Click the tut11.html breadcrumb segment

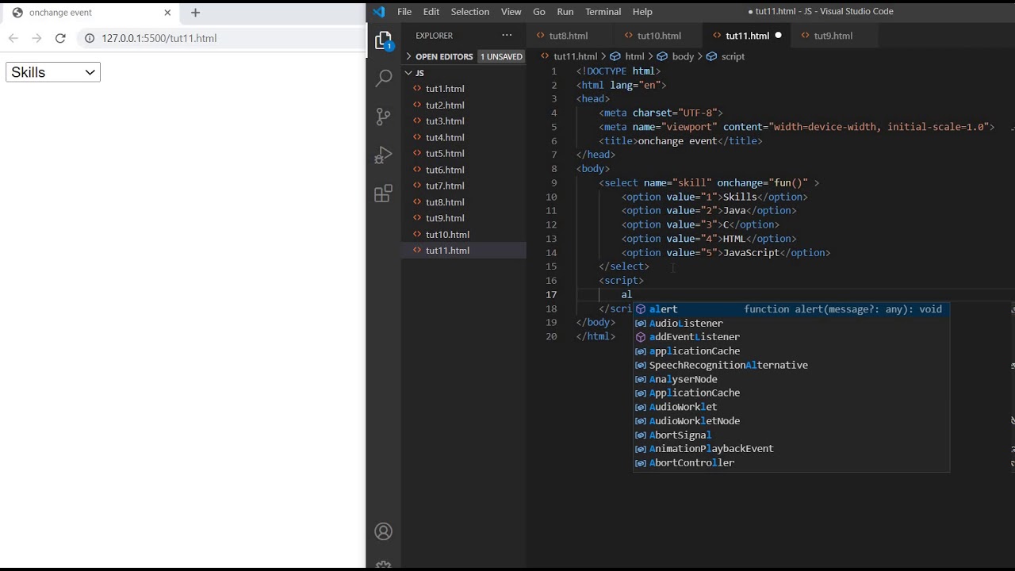(569, 56)
